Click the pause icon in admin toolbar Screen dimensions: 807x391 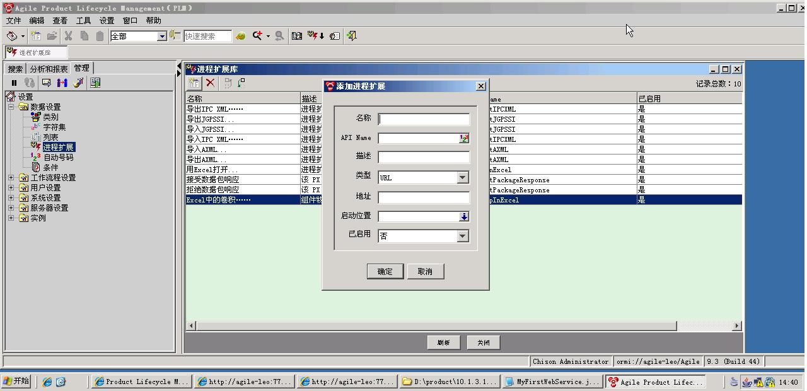tap(14, 83)
